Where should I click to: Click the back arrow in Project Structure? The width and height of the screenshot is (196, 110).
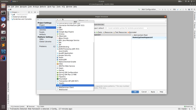[x=38, y=20]
